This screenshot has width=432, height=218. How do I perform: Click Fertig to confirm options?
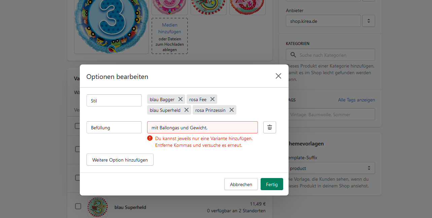click(x=272, y=184)
